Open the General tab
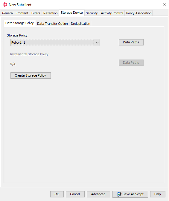This screenshot has height=201, width=169. tap(8, 13)
